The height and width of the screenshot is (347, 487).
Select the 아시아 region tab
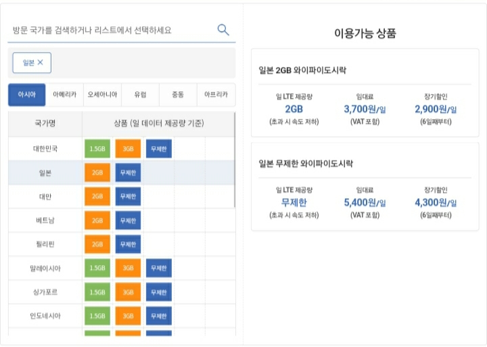click(26, 95)
